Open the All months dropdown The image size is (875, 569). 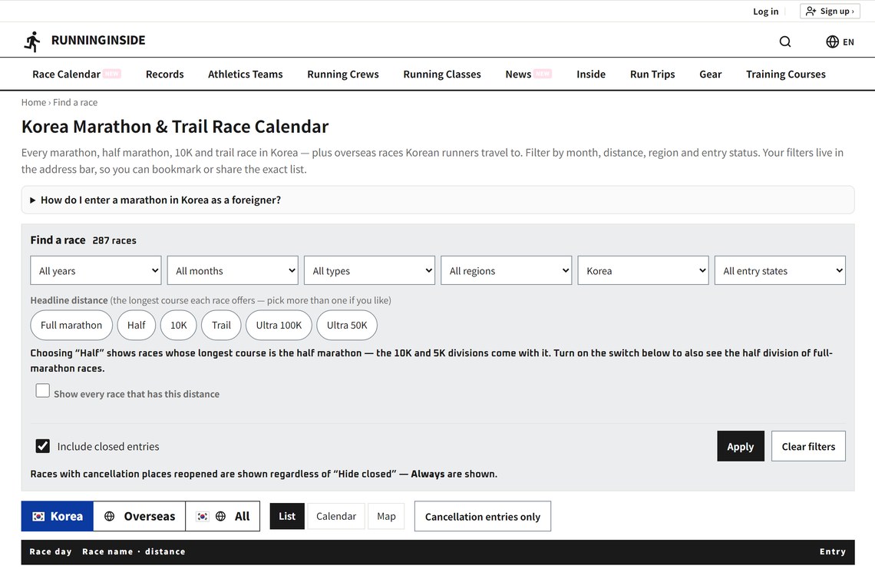(x=233, y=271)
